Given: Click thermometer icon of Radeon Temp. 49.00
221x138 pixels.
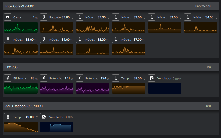Looking at the screenshot, I should coord(8,117).
